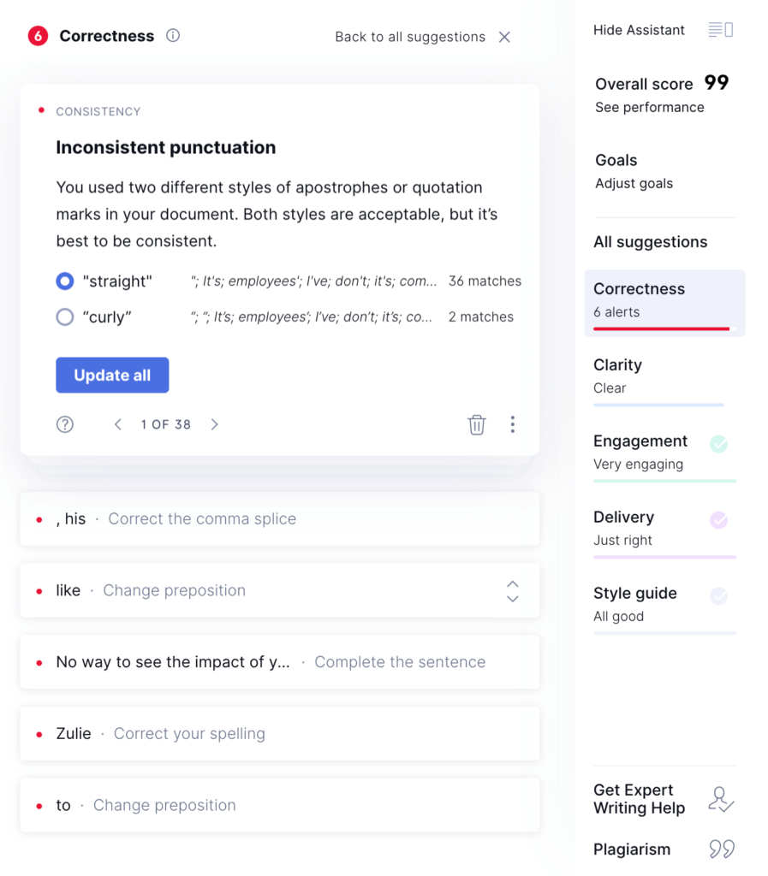
Task: Click the question mark help icon
Action: tap(64, 424)
